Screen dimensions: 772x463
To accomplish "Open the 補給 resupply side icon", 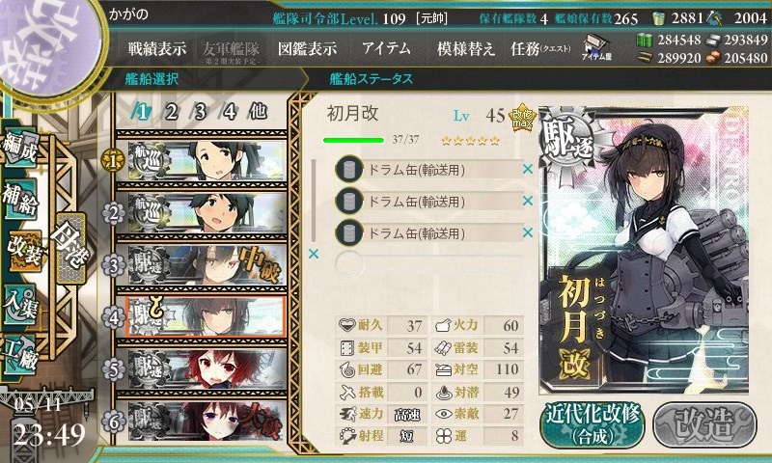I will (x=20, y=199).
